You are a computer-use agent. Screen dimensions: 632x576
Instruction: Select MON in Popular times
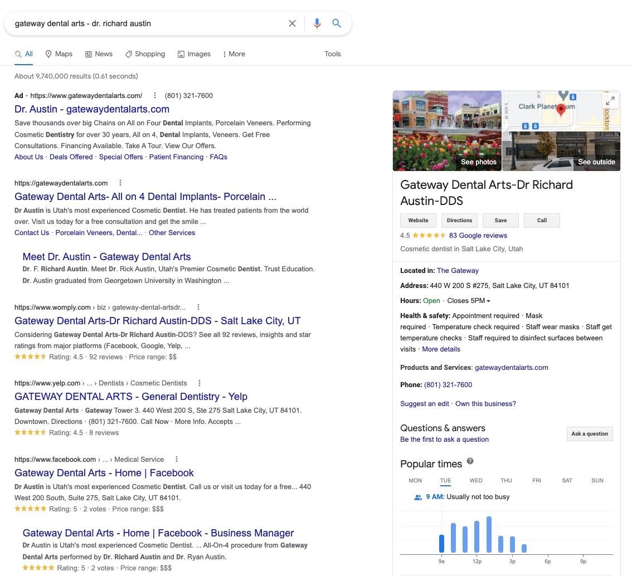pos(415,481)
